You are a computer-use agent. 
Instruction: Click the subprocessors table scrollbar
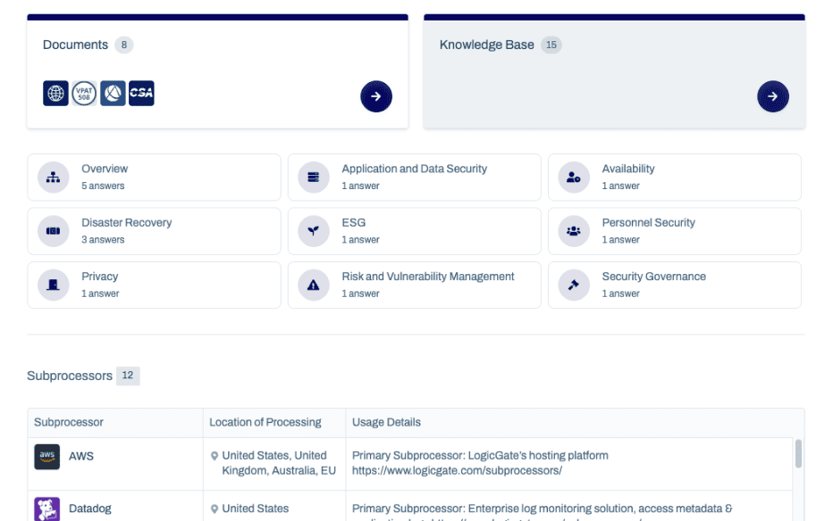click(798, 453)
